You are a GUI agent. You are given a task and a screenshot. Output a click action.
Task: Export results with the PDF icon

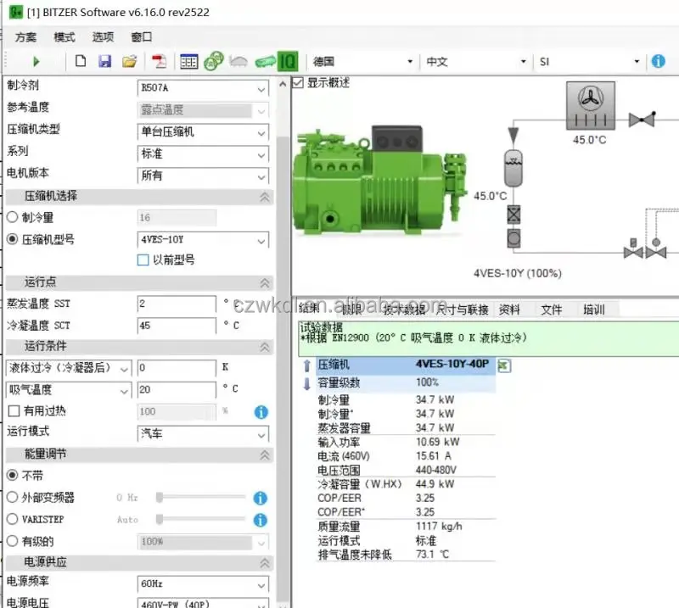tap(159, 61)
